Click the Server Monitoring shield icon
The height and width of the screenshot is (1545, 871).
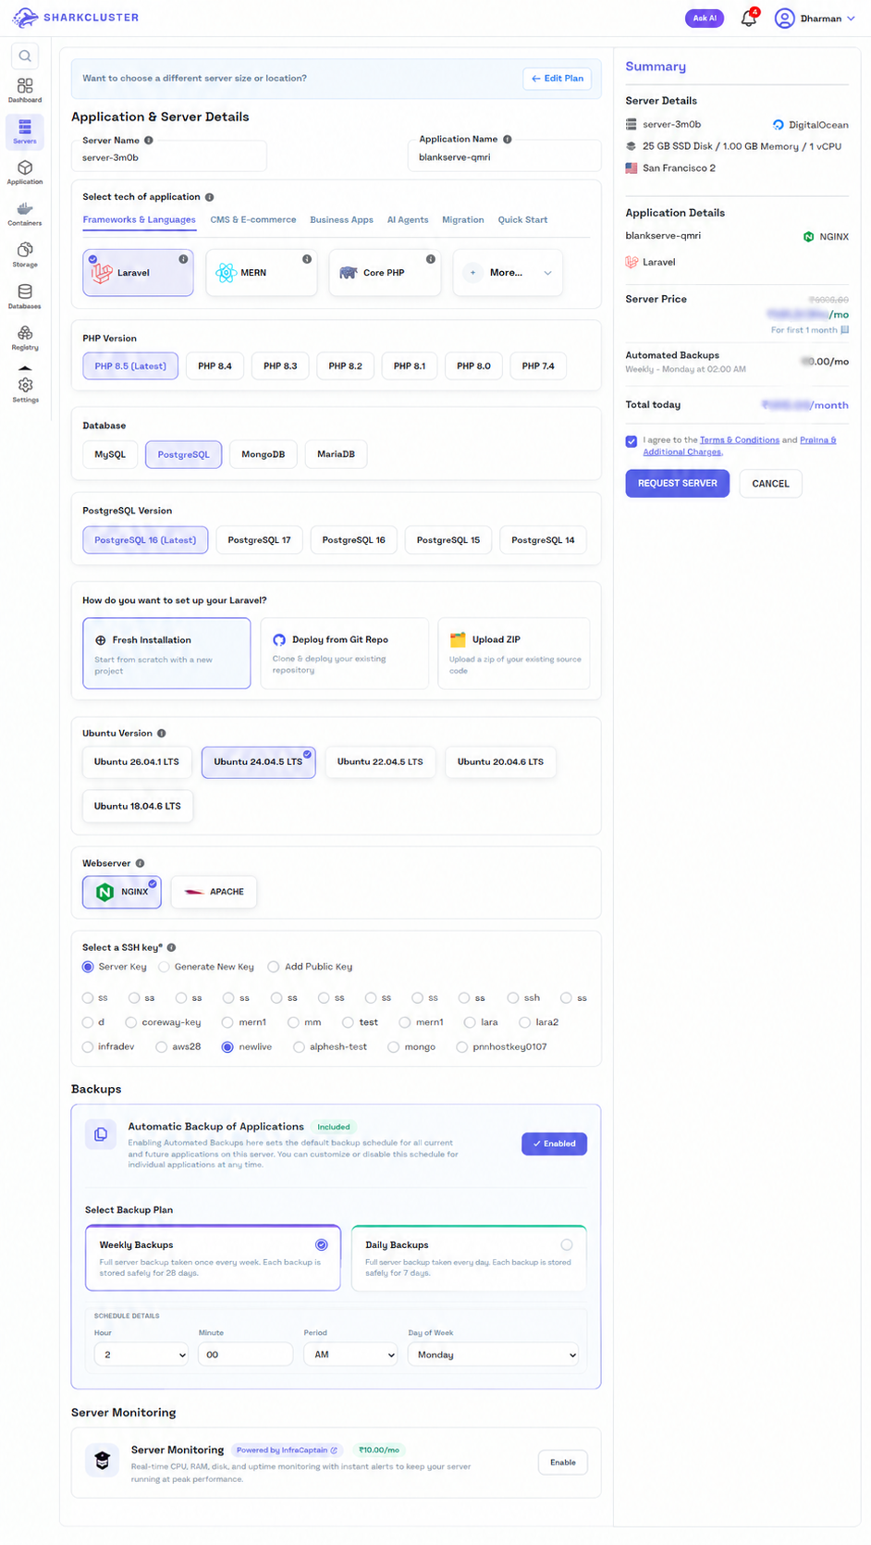pos(102,1461)
